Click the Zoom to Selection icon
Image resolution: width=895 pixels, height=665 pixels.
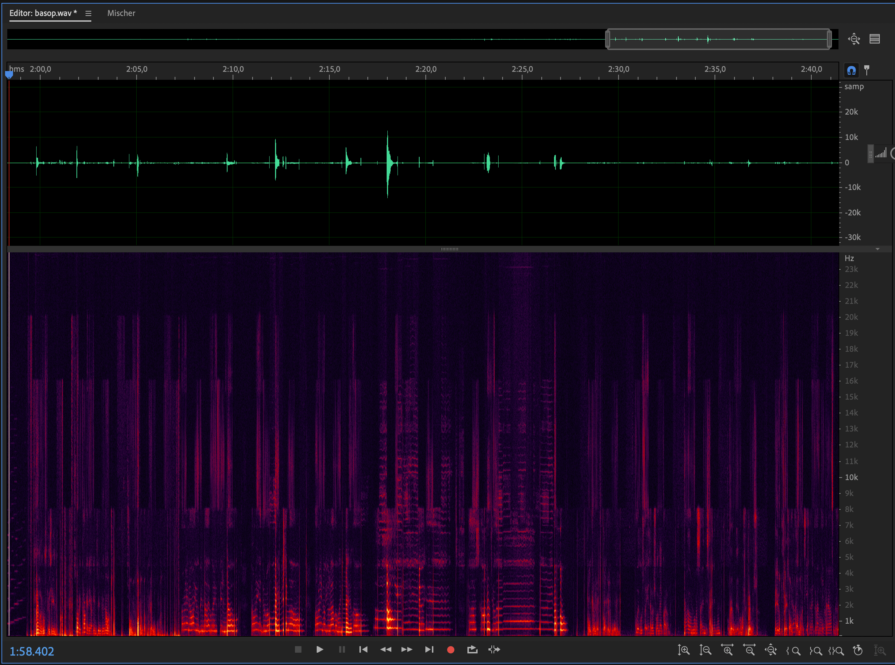point(837,650)
